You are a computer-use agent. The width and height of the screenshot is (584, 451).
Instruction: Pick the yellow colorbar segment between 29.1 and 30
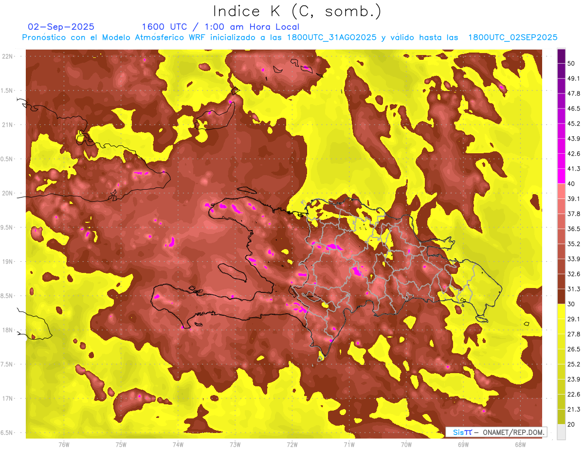561,311
